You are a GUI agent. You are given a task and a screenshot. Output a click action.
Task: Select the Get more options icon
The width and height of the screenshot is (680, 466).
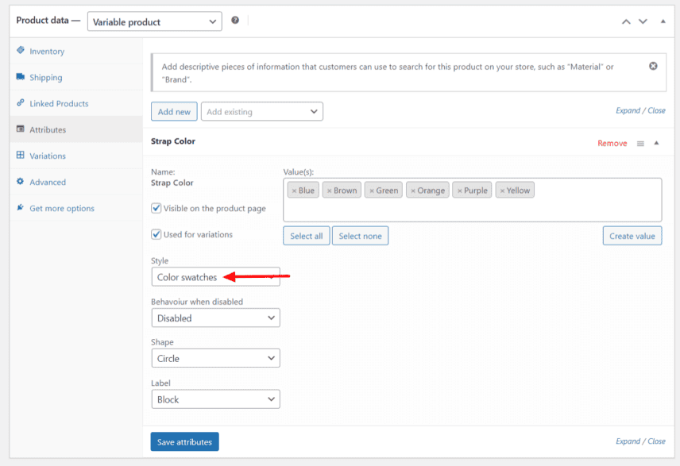(x=19, y=208)
